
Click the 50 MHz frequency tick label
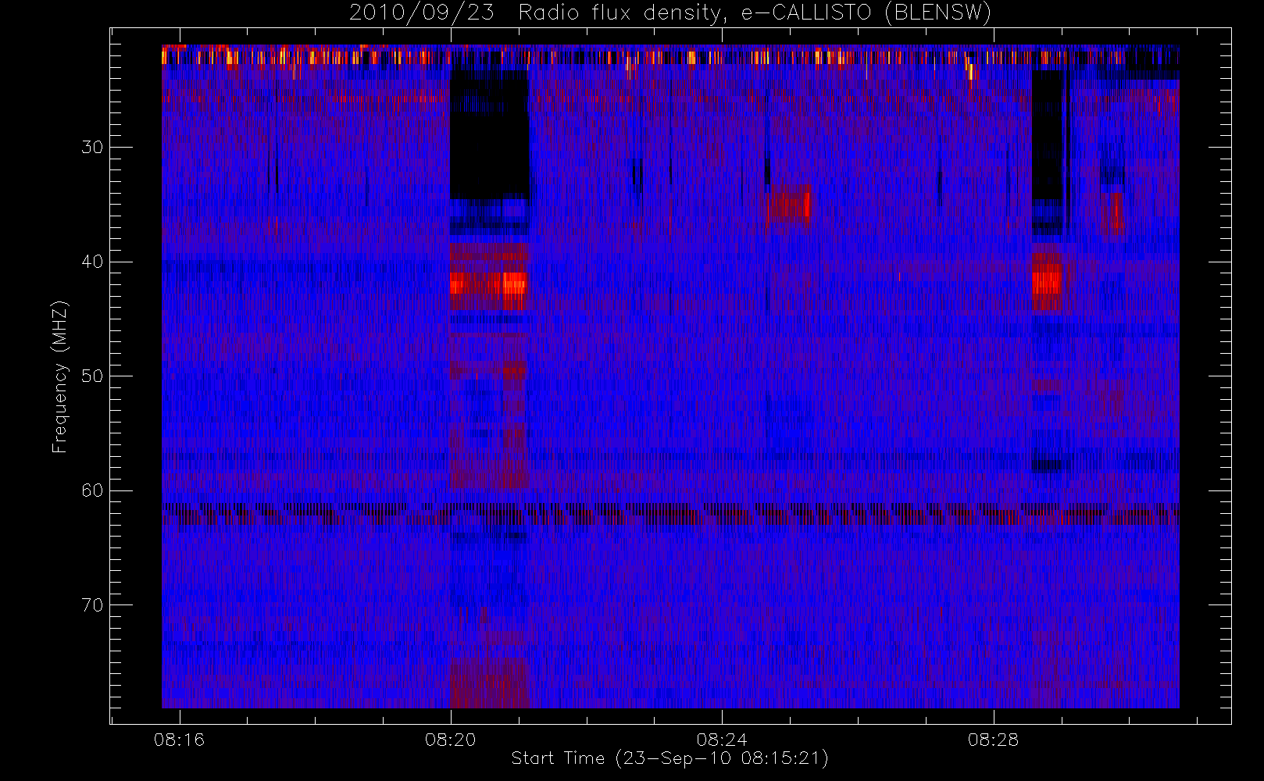[x=92, y=376]
